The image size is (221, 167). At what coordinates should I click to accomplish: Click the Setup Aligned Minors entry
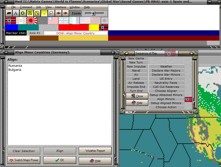point(166,103)
